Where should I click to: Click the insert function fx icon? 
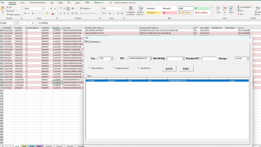(33, 23)
